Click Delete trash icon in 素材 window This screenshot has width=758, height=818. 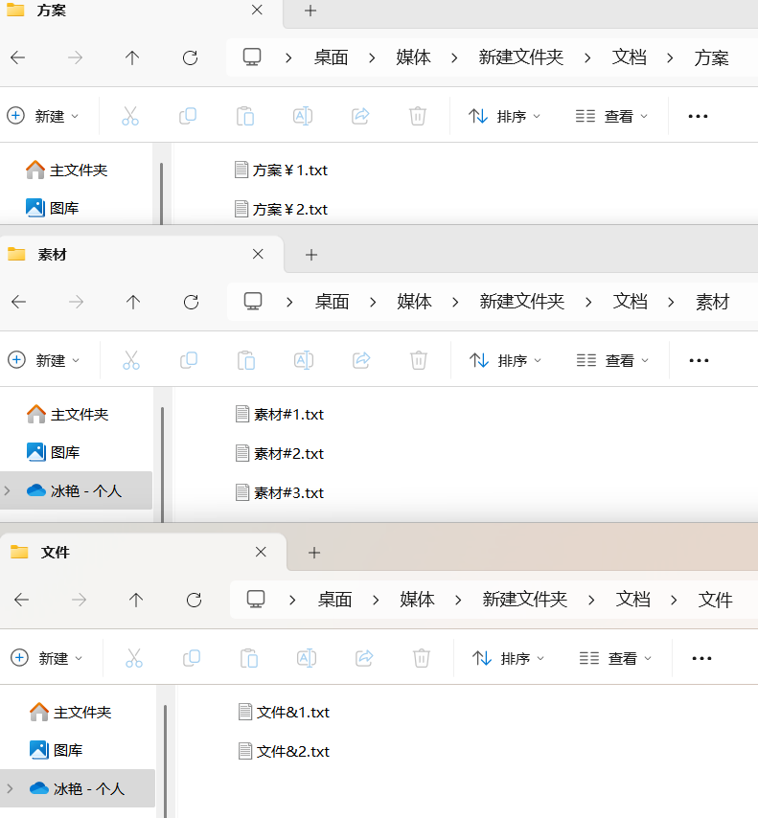[x=419, y=360]
